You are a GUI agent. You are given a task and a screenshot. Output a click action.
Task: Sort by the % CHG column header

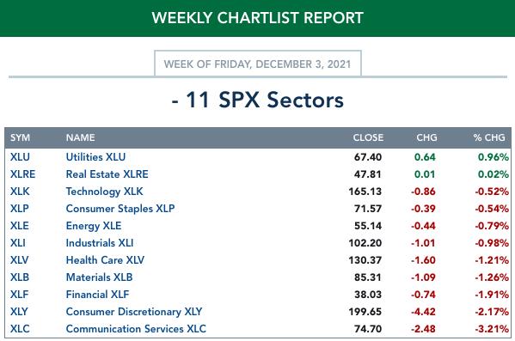(x=489, y=137)
